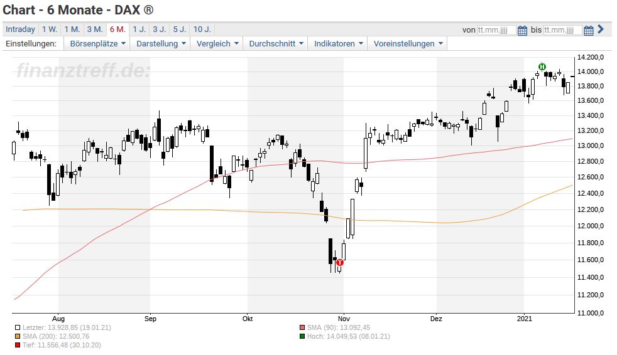The width and height of the screenshot is (617, 355).
Task: Click the 'SMA (90): 13.092,45' legend text
Action: [x=339, y=327]
